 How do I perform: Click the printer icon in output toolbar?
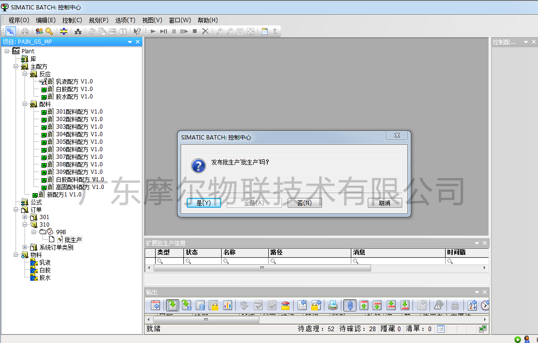(333, 305)
